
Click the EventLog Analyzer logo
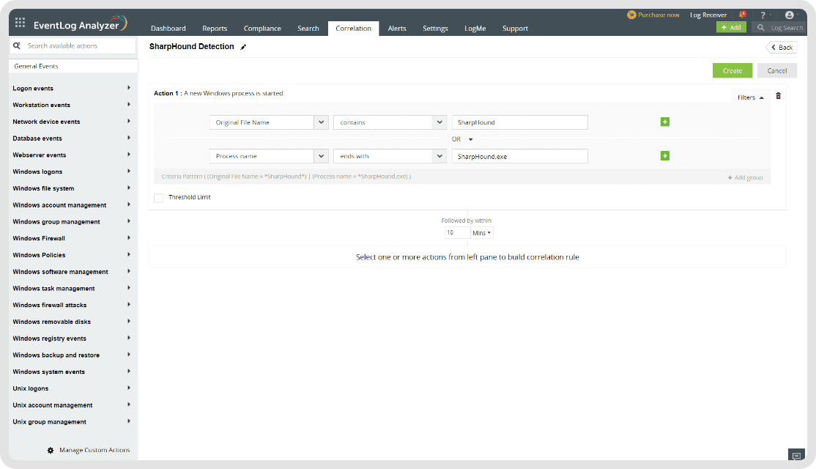point(80,24)
